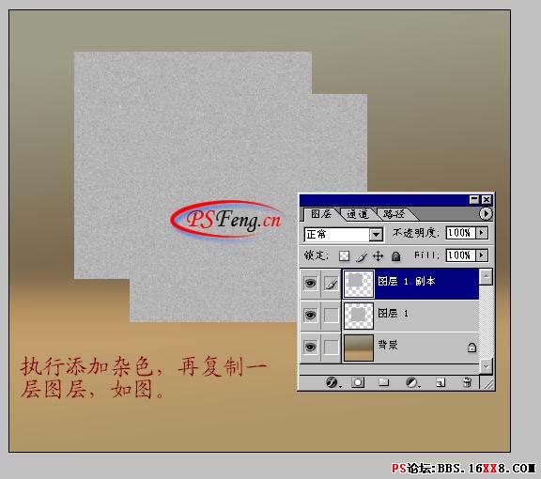Hide the 图层 1 layer eye
Screen dimensions: 541x479
[x=310, y=315]
